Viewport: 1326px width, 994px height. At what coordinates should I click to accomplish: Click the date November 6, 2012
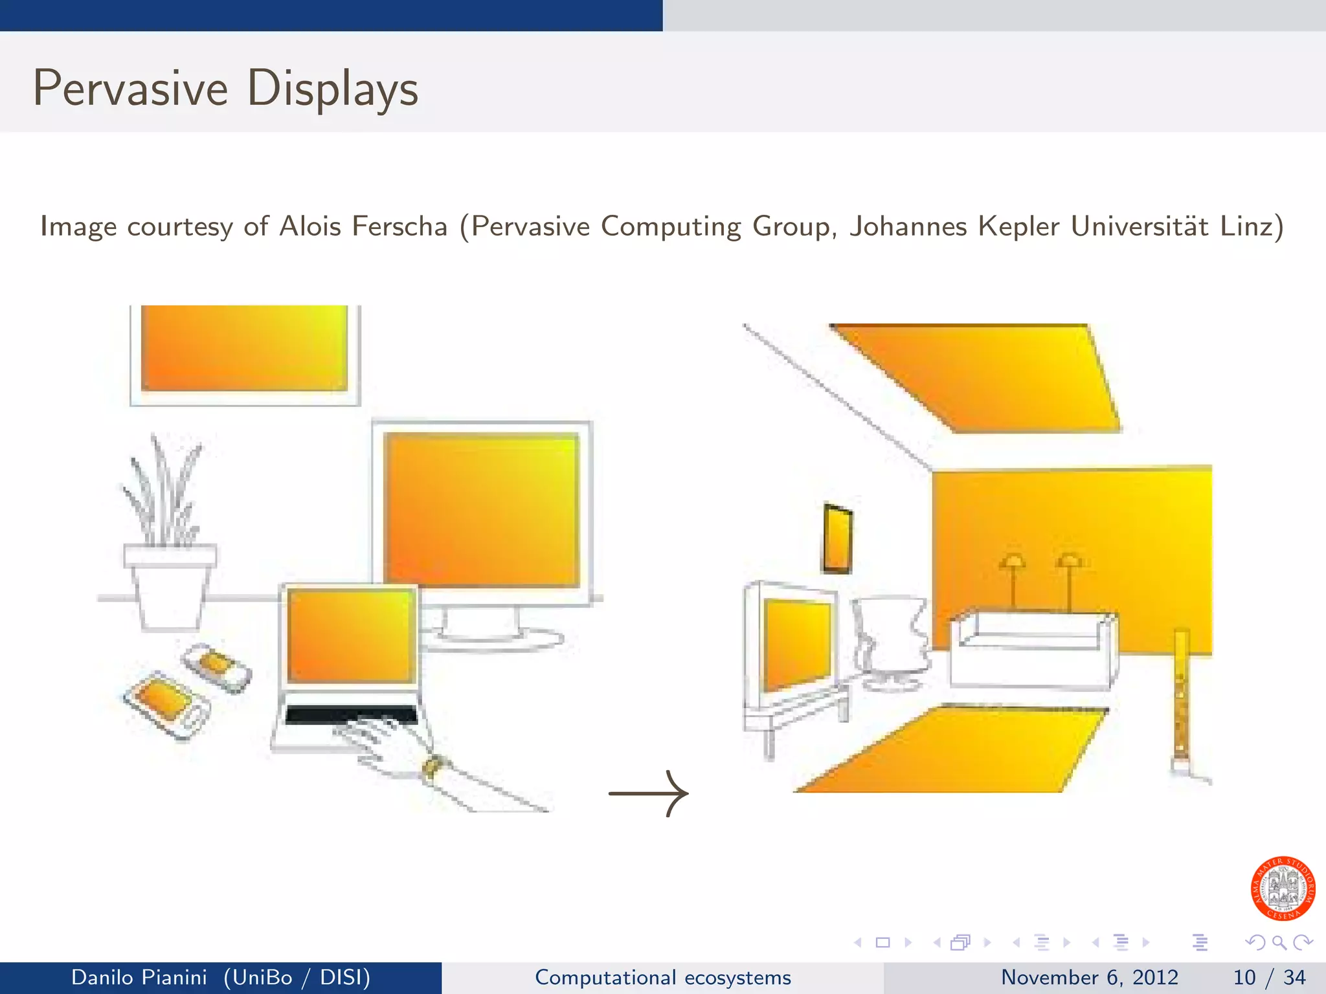point(1090,977)
